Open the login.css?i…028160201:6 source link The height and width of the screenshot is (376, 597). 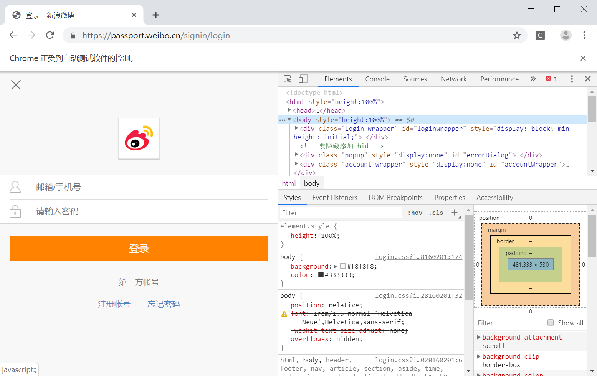pos(418,360)
